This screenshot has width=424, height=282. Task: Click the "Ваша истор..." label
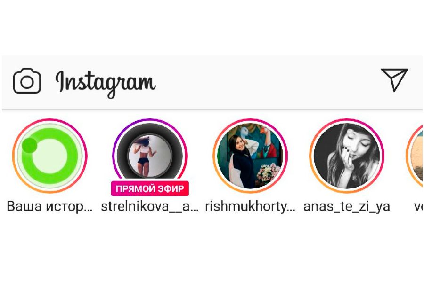[x=50, y=207]
